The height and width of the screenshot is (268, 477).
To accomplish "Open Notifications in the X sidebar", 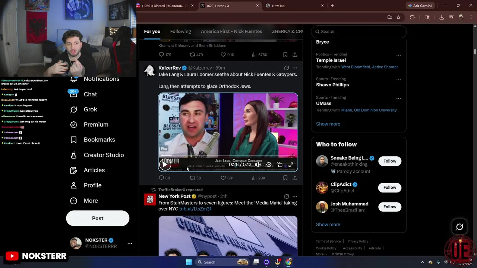I will click(x=95, y=79).
